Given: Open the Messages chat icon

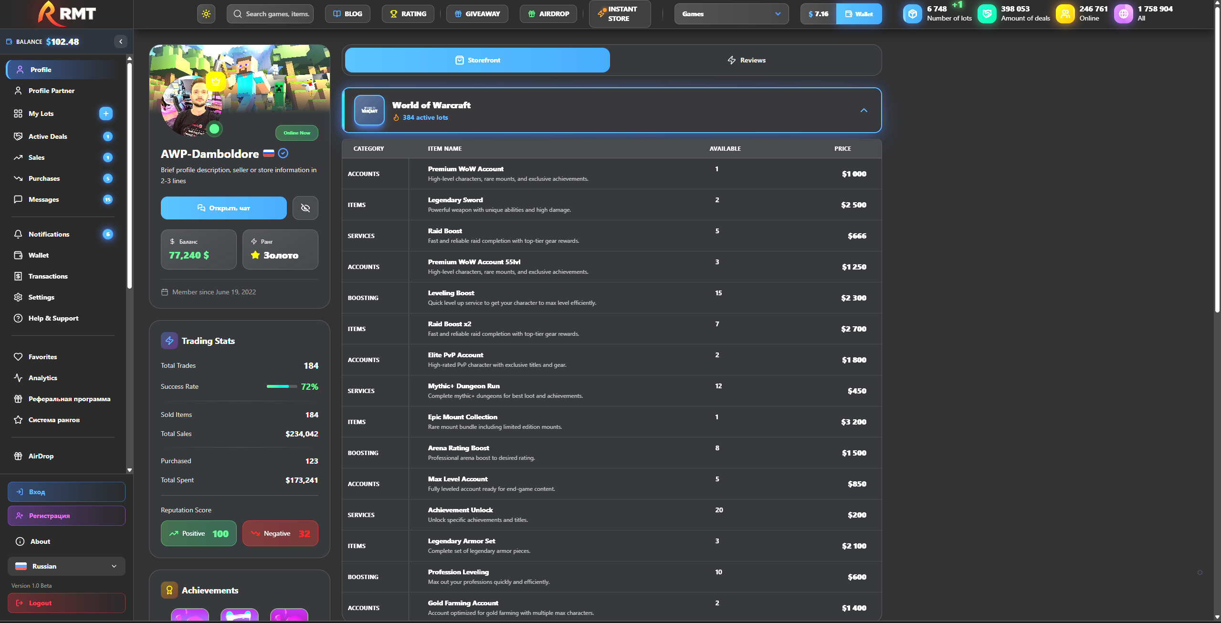Looking at the screenshot, I should (x=18, y=199).
